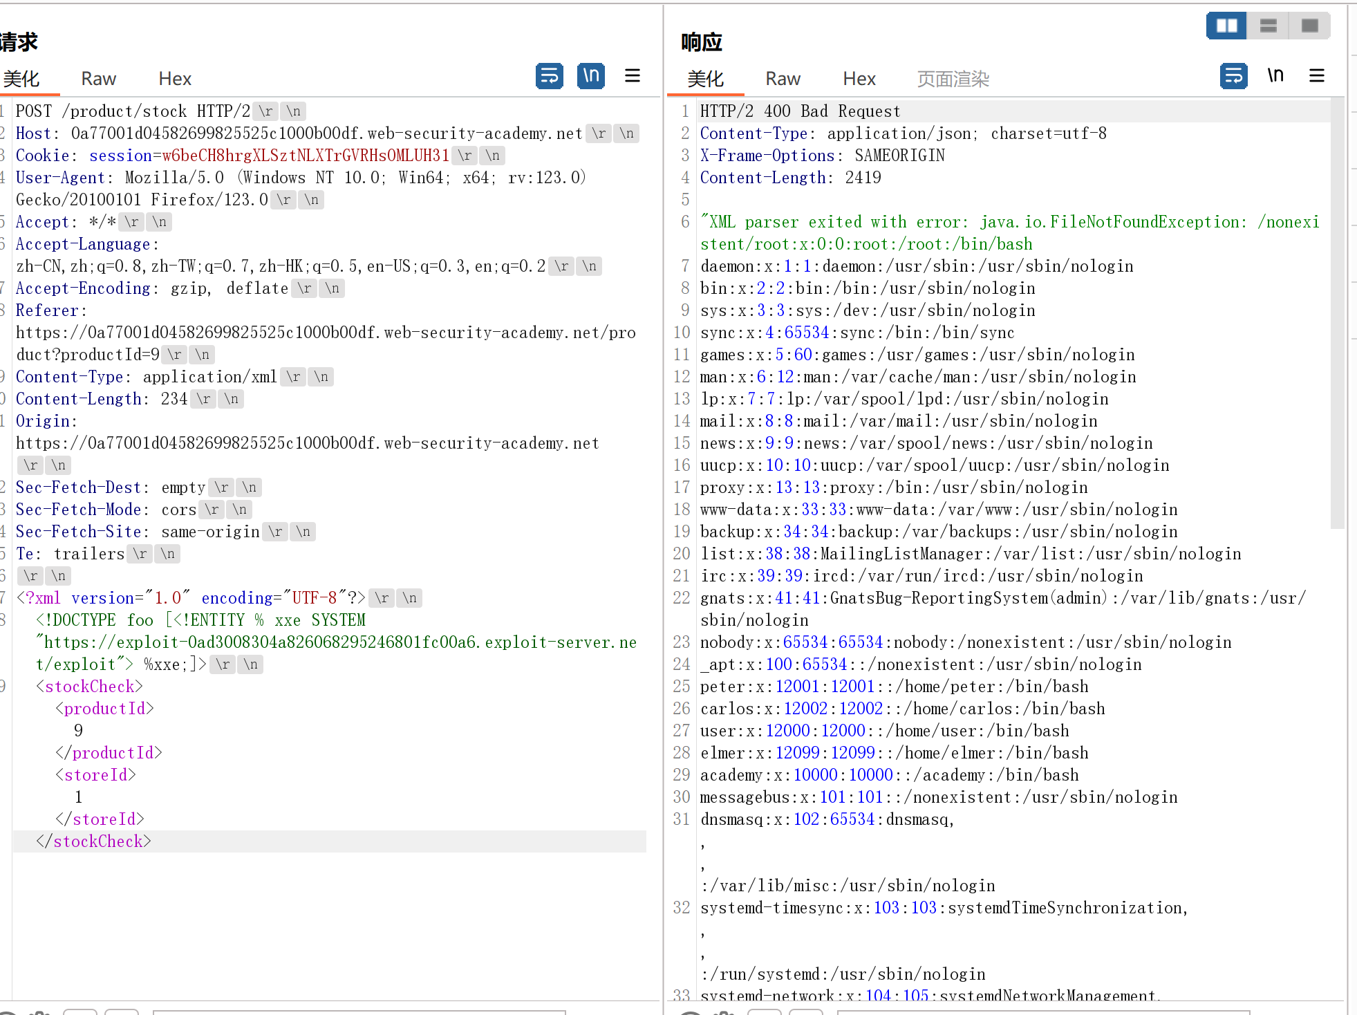Click the systemd-timesync:x:103:103 entry
The image size is (1357, 1015).
click(x=944, y=908)
